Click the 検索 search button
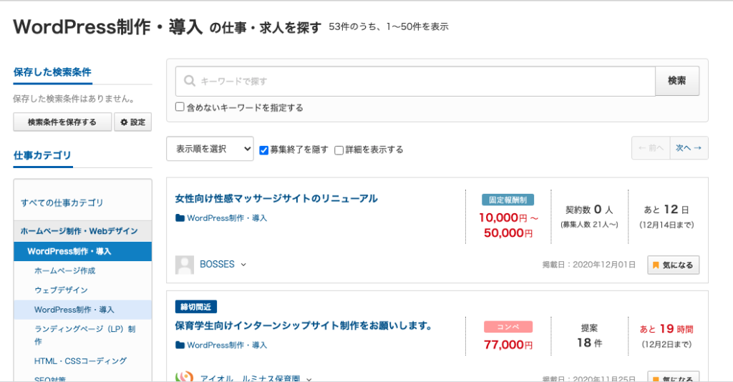 (676, 81)
